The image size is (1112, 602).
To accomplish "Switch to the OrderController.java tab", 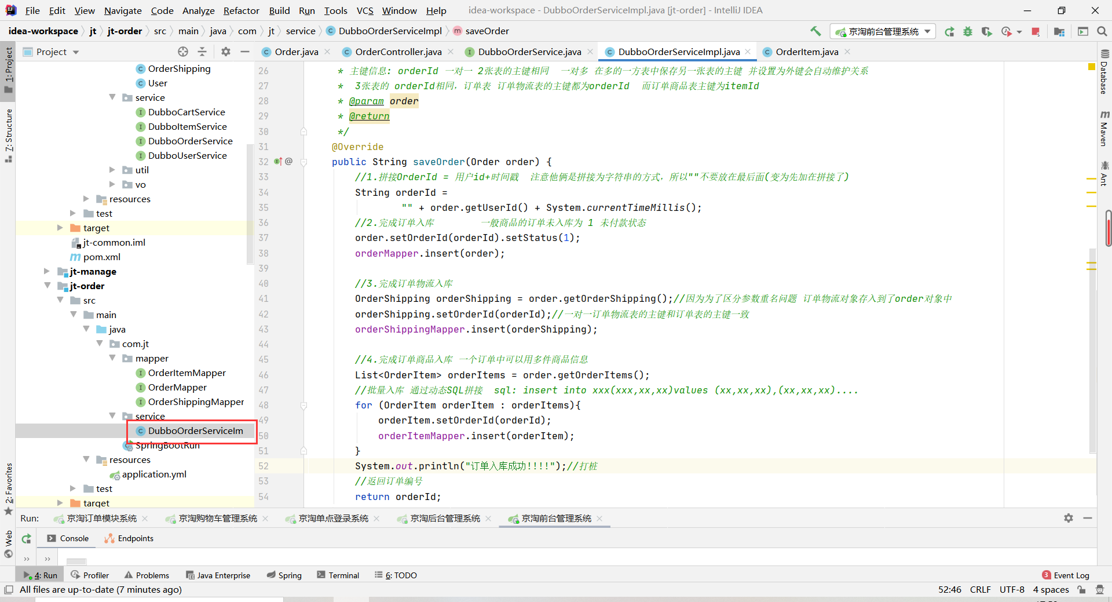I will coord(398,52).
